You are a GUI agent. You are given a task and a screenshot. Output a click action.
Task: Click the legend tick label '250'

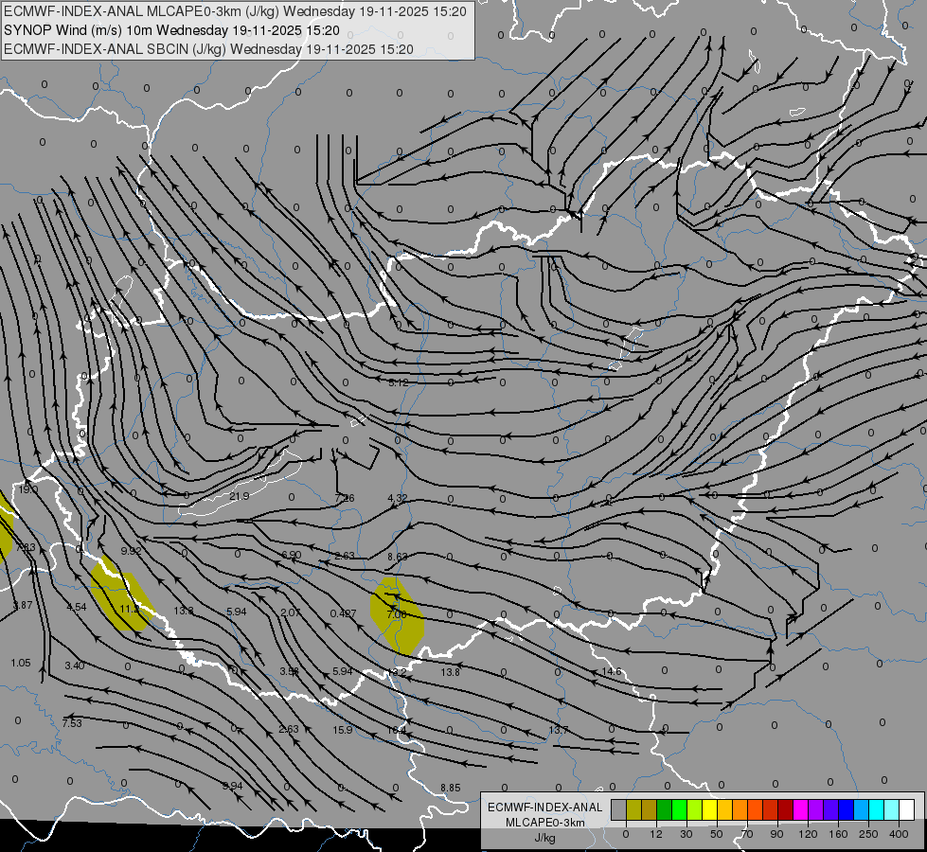point(868,834)
